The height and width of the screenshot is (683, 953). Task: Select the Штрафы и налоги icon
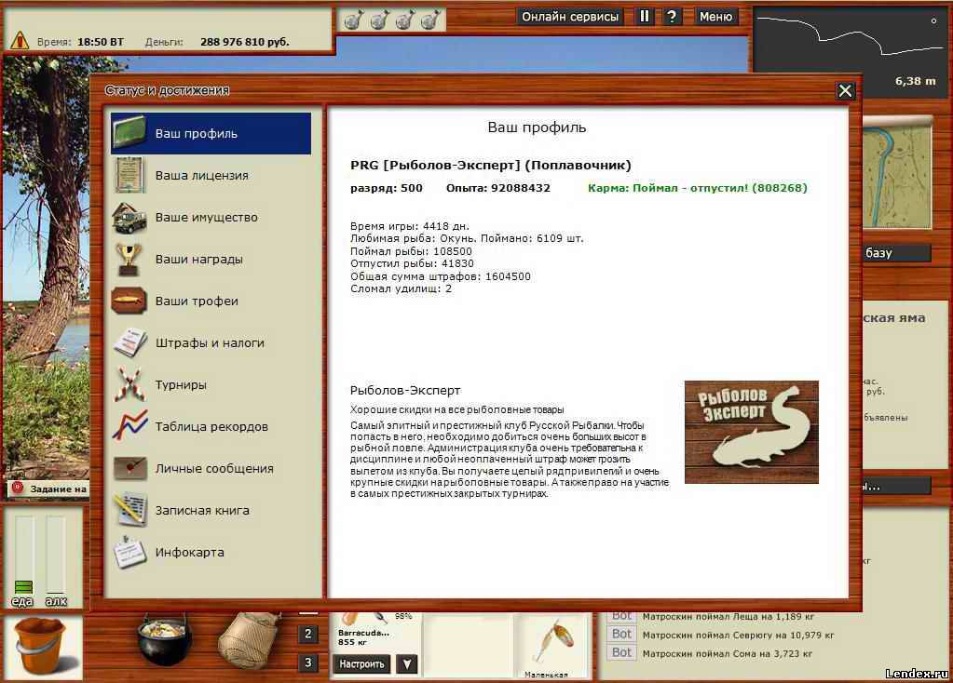(129, 342)
